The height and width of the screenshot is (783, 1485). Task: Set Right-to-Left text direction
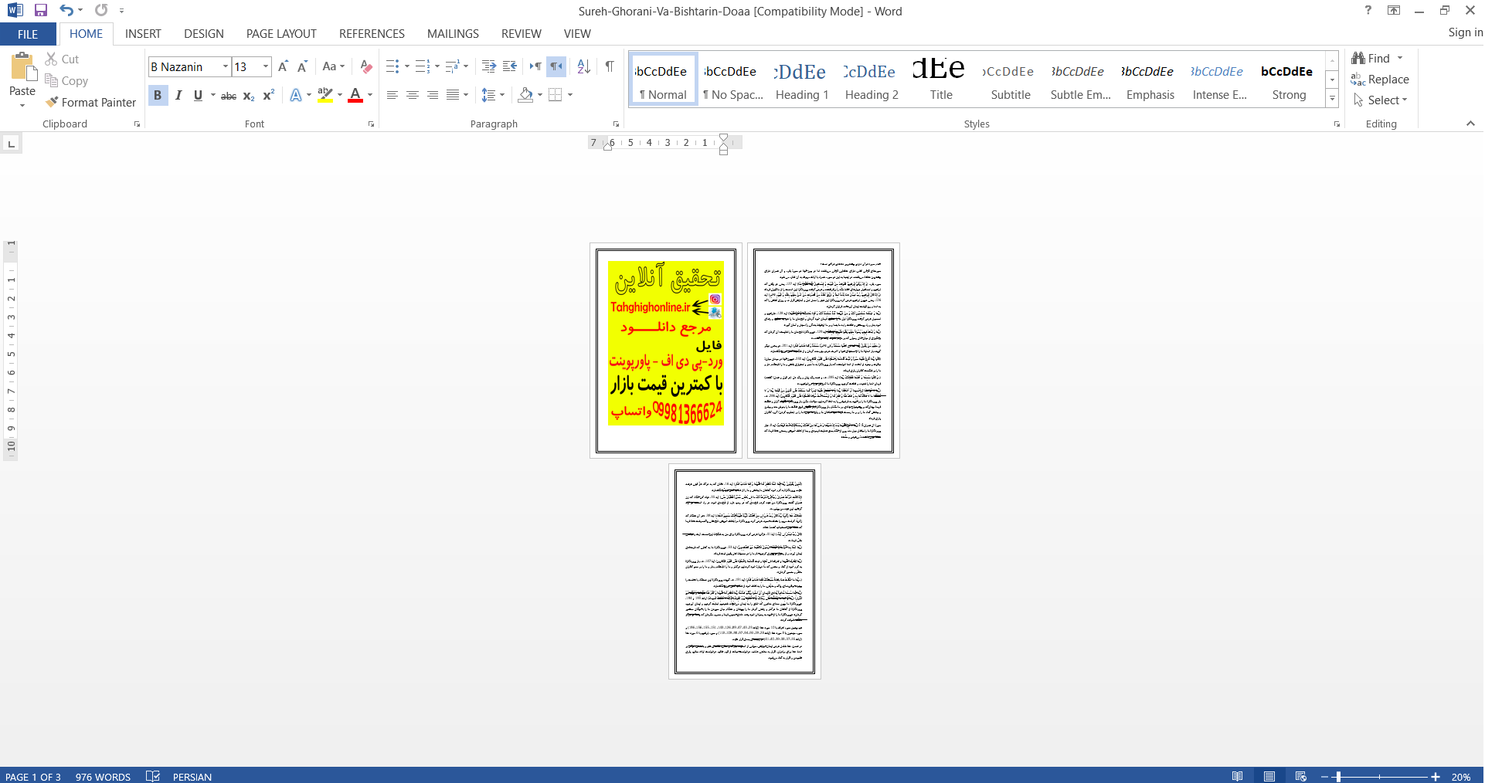click(x=556, y=66)
